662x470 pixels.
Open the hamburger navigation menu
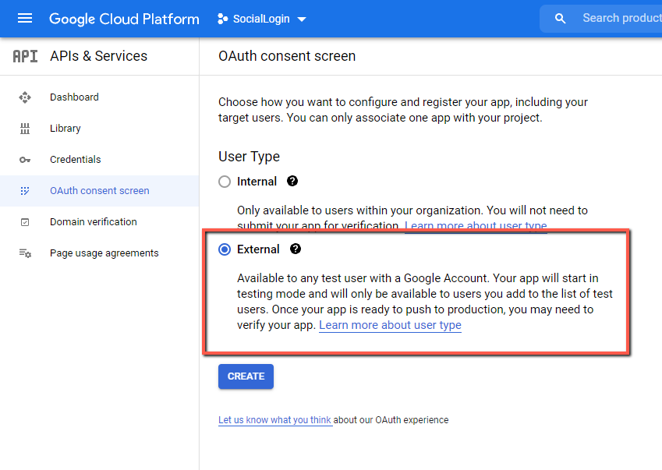point(25,18)
